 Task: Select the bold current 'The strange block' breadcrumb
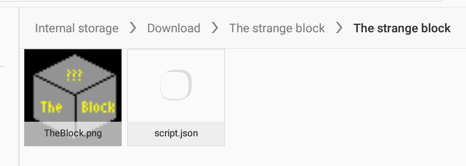pyautogui.click(x=402, y=28)
